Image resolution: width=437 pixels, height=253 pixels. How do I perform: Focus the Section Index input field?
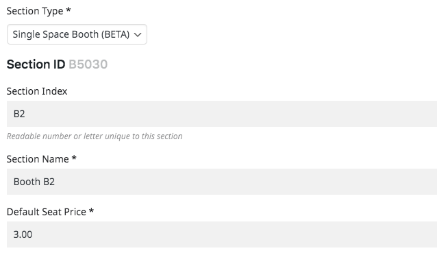coord(222,114)
